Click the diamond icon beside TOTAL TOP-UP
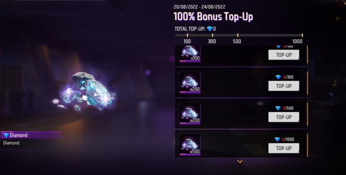This screenshot has width=346, height=175. [x=209, y=29]
